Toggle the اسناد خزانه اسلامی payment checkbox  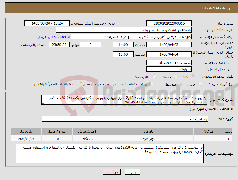pos(151,84)
